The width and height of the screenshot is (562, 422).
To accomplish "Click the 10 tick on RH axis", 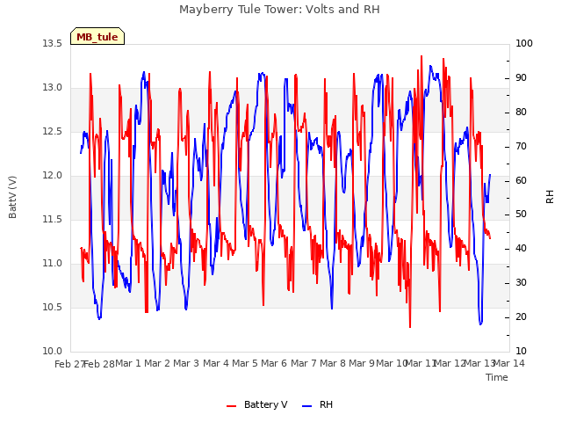I will coord(521,352).
